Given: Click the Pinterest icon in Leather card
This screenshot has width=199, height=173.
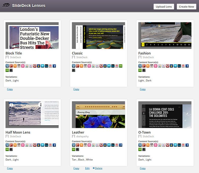Looking at the screenshot, I should [x=117, y=145].
